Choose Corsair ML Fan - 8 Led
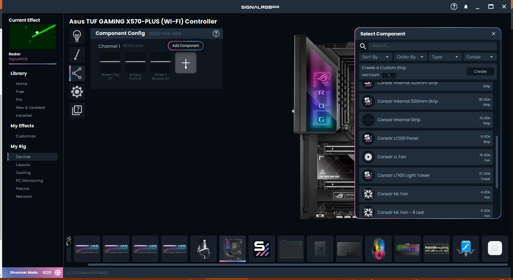This screenshot has width=513, height=280. tap(426, 211)
